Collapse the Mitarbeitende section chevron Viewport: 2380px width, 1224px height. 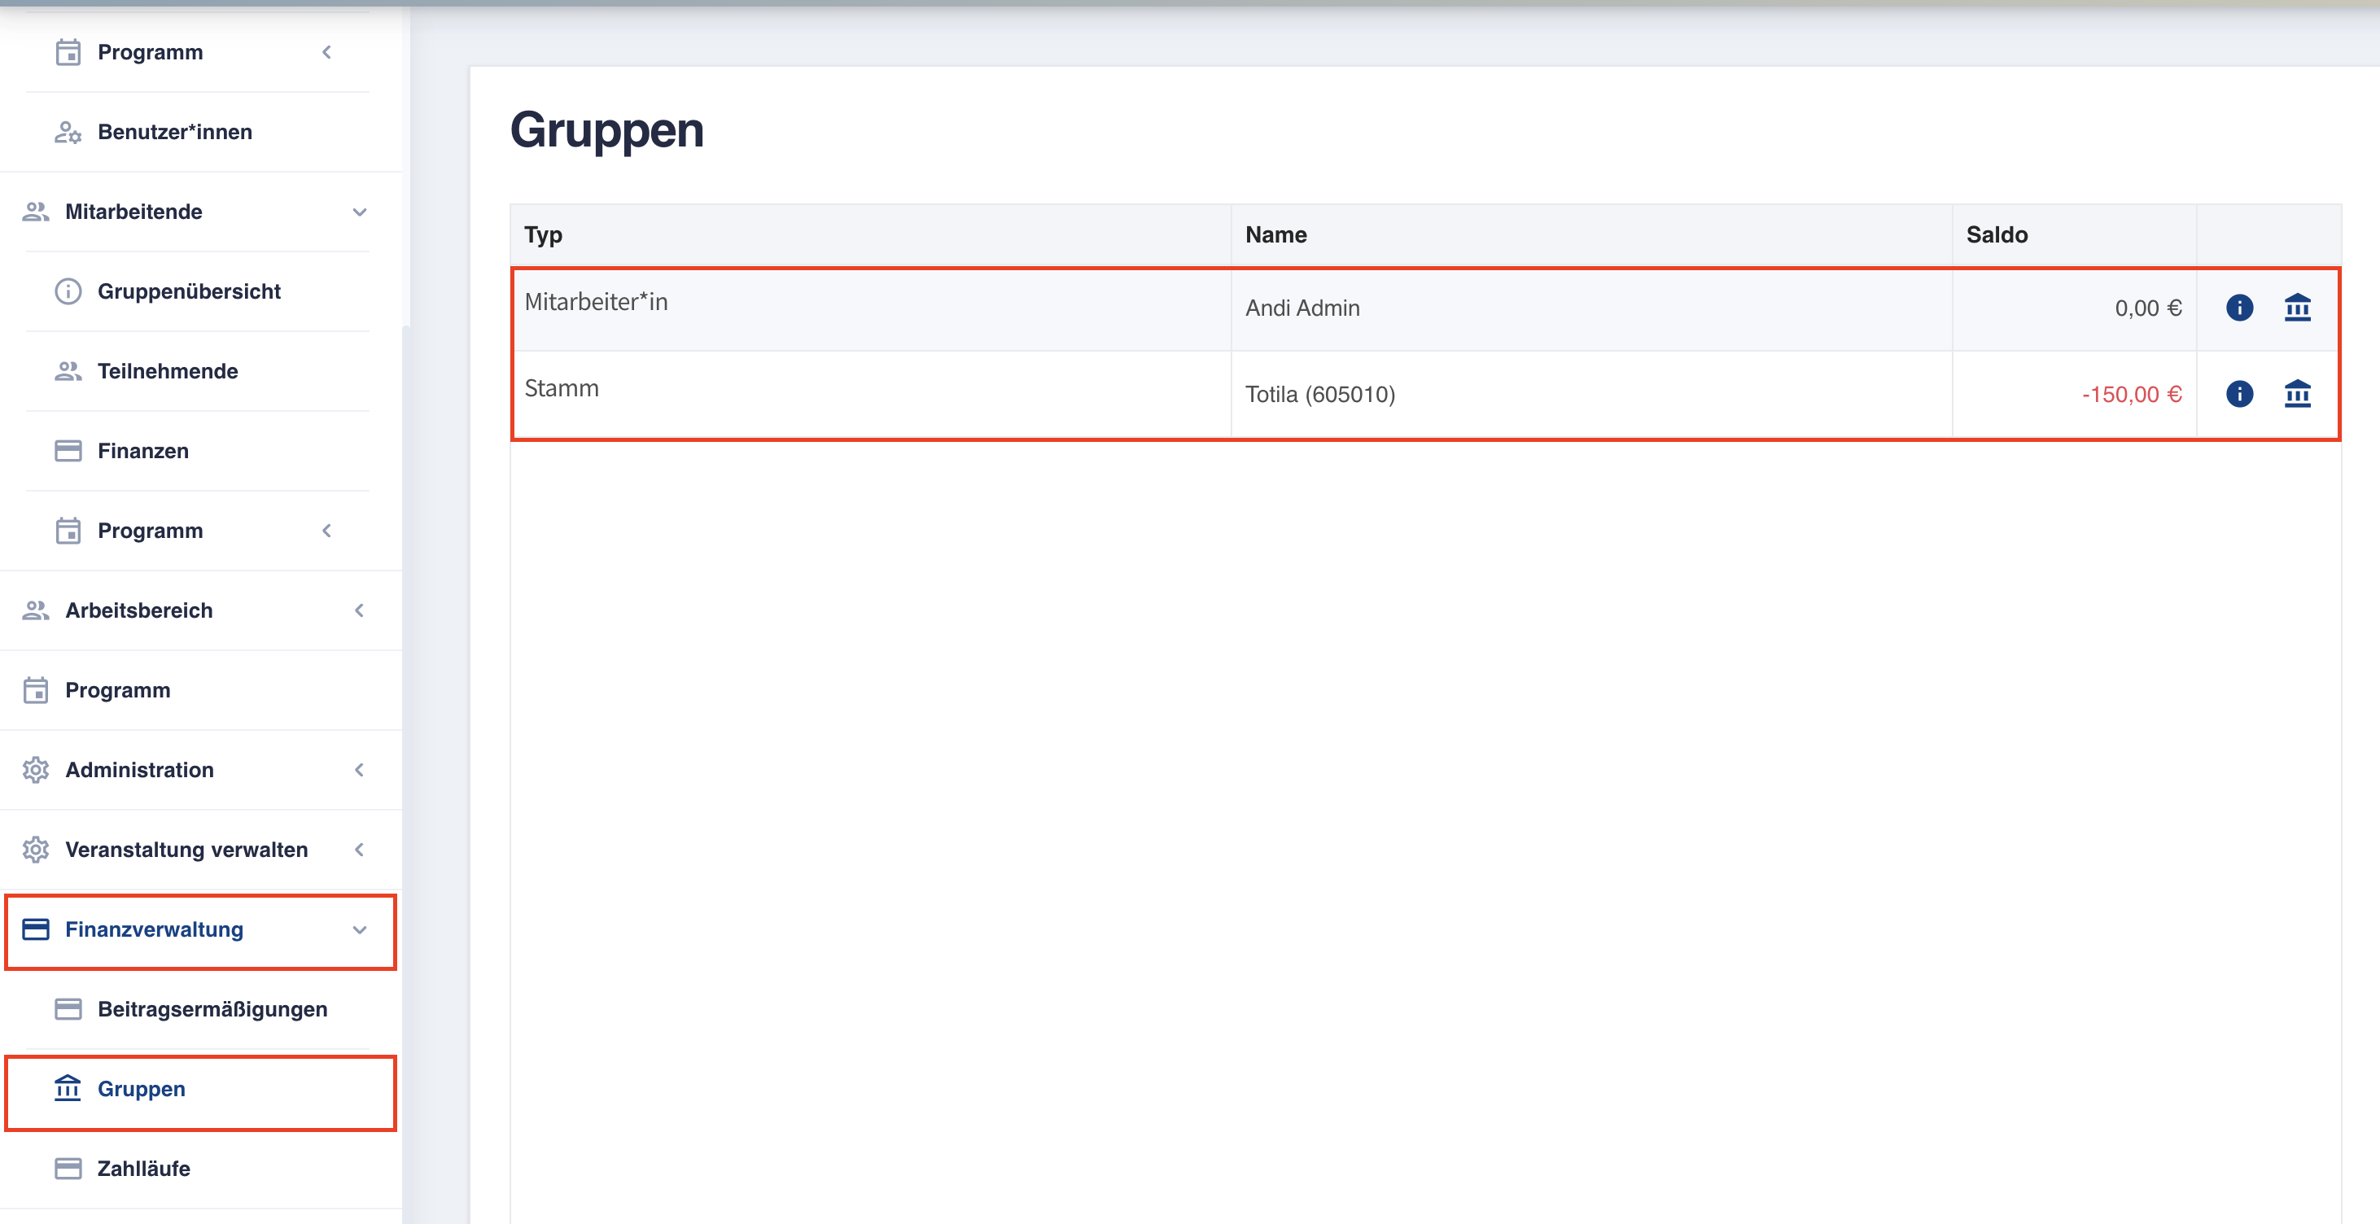point(360,212)
